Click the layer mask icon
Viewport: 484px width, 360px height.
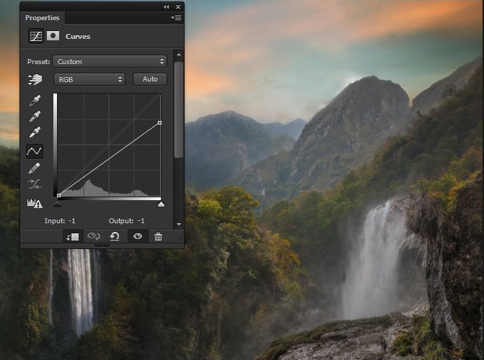[53, 36]
